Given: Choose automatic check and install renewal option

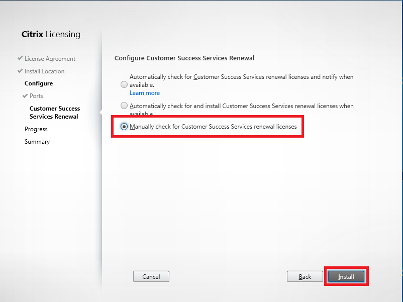Looking at the screenshot, I should [x=124, y=106].
